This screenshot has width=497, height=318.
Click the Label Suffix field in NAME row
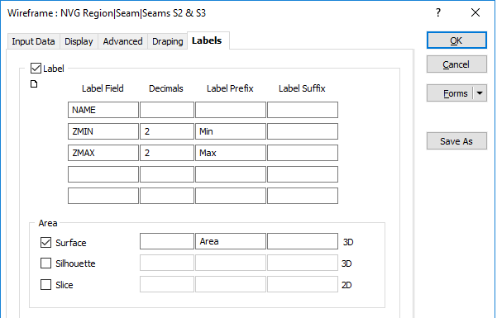coord(303,110)
